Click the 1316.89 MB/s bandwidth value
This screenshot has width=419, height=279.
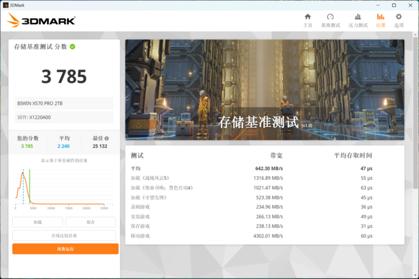268,178
